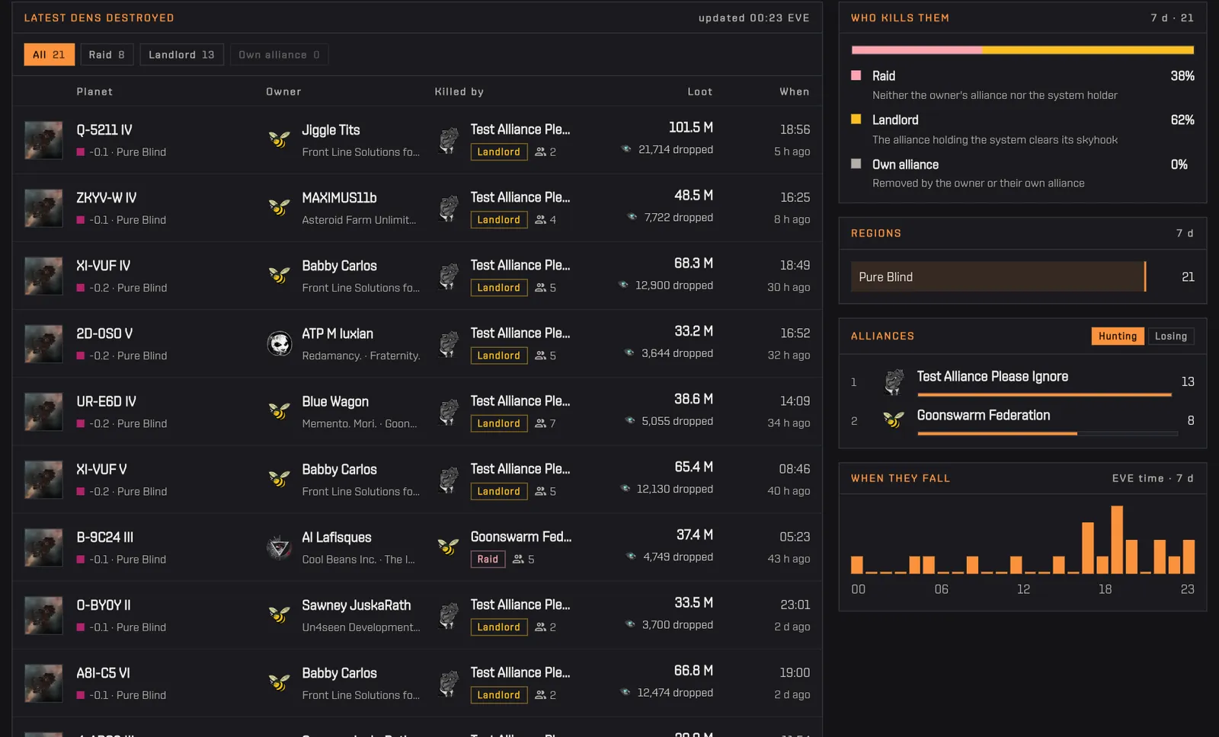The height and width of the screenshot is (737, 1219).
Task: Open Babby Carlos owner on XI-VUF V row
Action: 340,470
